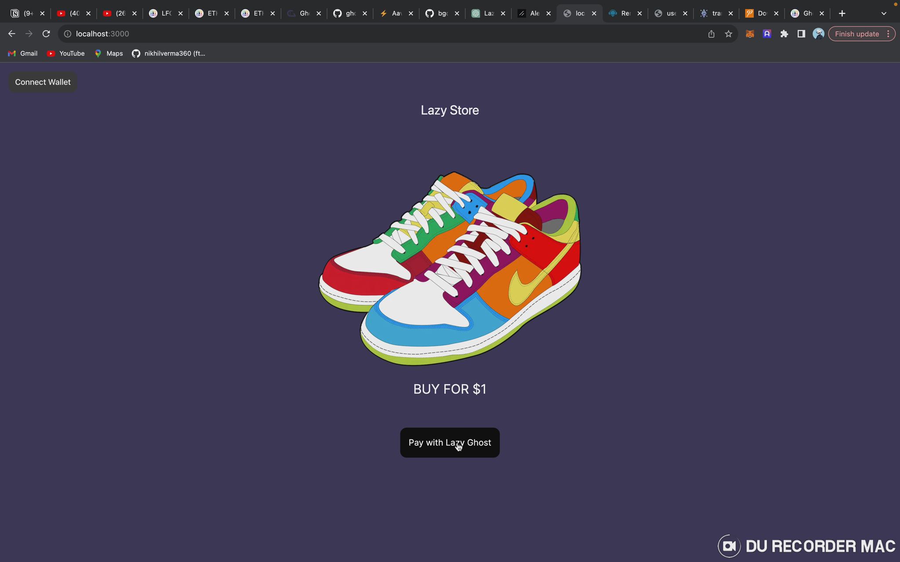The height and width of the screenshot is (562, 900).
Task: Close the Do tab
Action: 776,14
